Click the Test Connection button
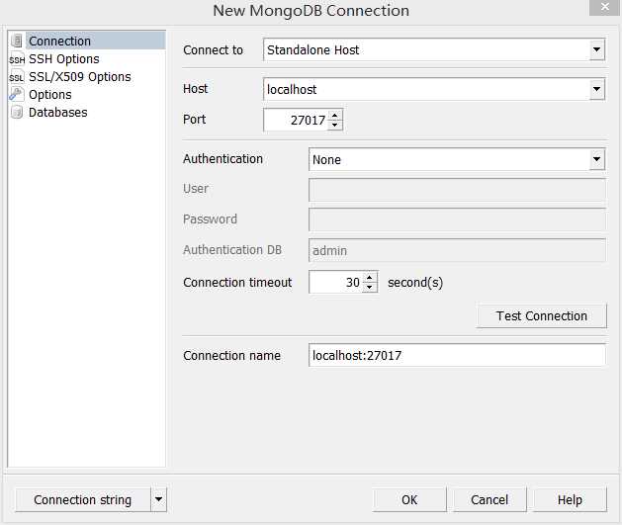 [542, 316]
